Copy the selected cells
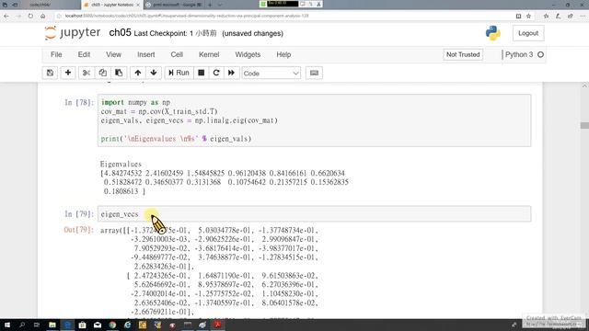 [102, 73]
